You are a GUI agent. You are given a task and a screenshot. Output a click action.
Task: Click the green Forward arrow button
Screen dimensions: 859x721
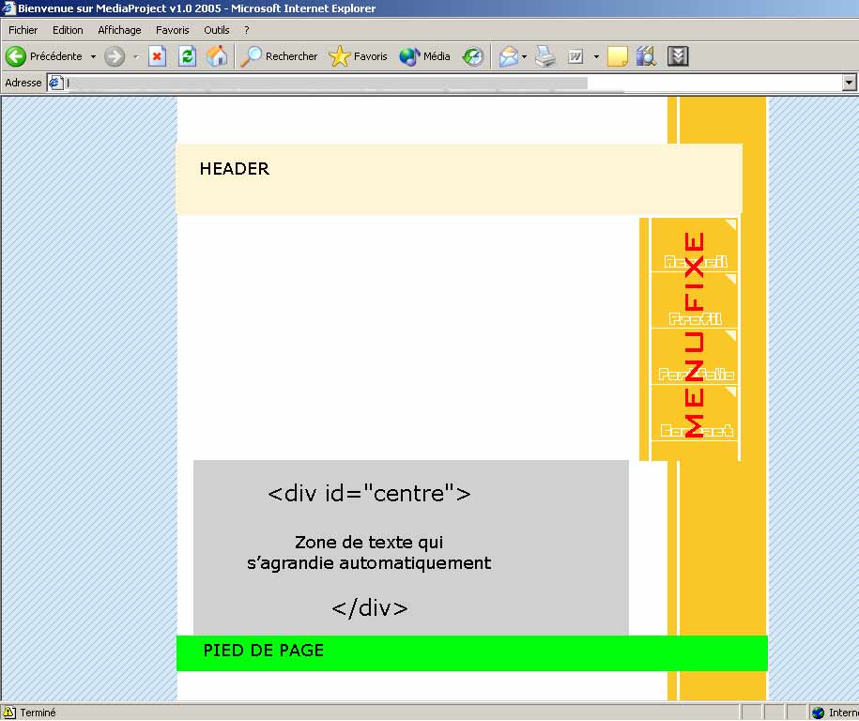(115, 56)
